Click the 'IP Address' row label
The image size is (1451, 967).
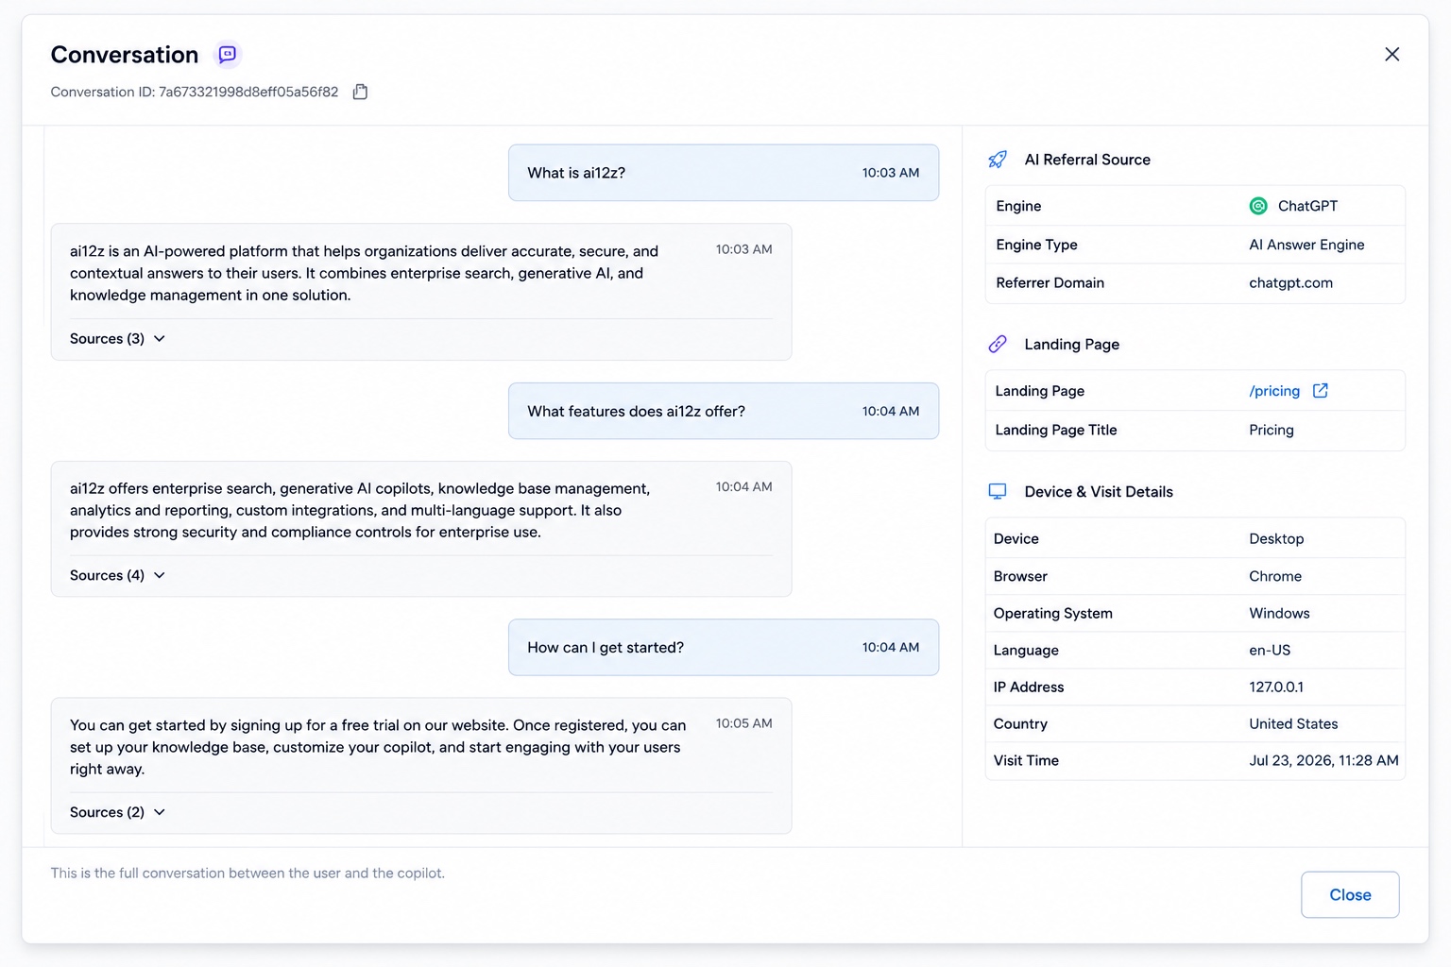tap(1028, 687)
